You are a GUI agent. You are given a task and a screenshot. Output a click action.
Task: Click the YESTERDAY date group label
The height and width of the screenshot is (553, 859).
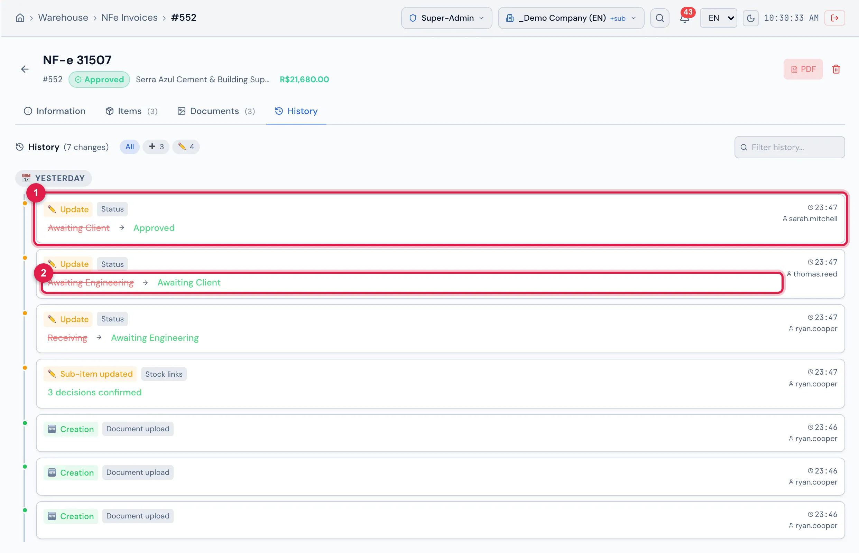[54, 178]
